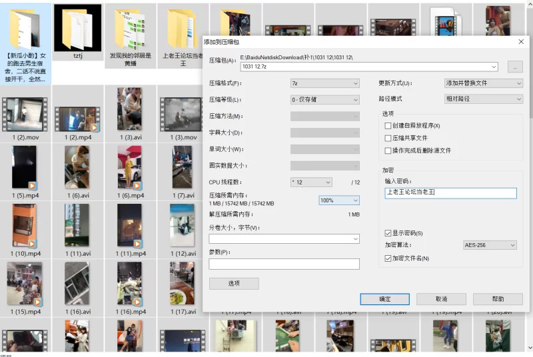Viewport: 533px width, 357px height.
Task: Expand the 压缩等级 dropdown
Action: [324, 99]
